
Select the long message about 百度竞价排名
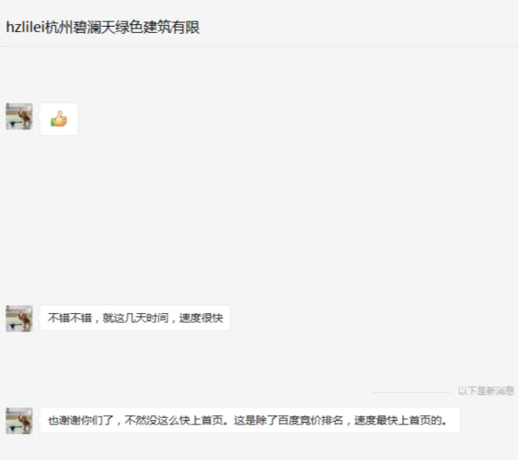(250, 420)
